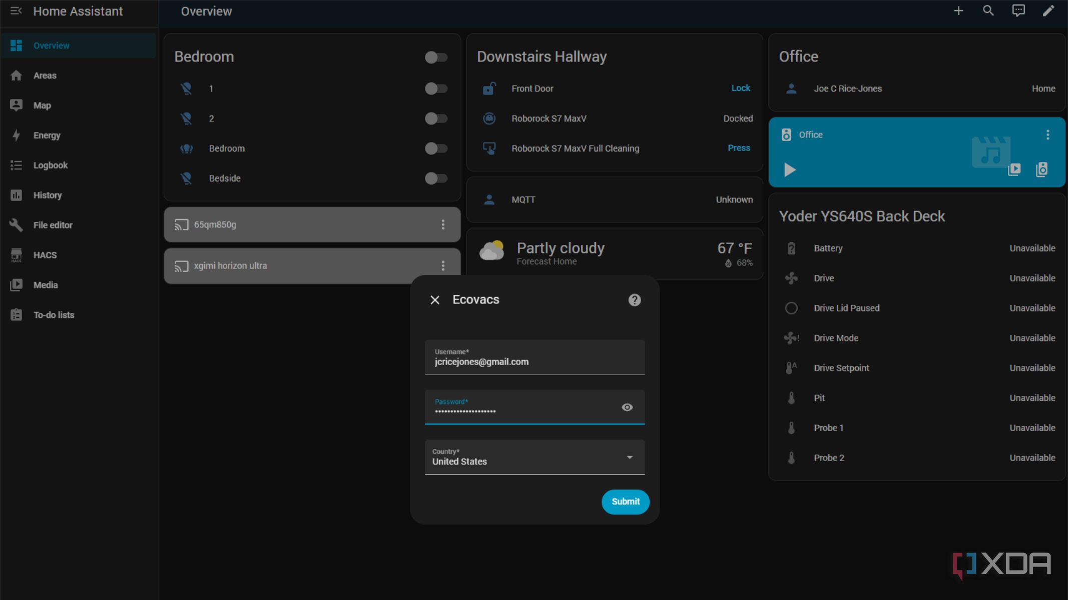Click Press for Roborock Full Cleaning
Viewport: 1068px width, 600px height.
[739, 148]
